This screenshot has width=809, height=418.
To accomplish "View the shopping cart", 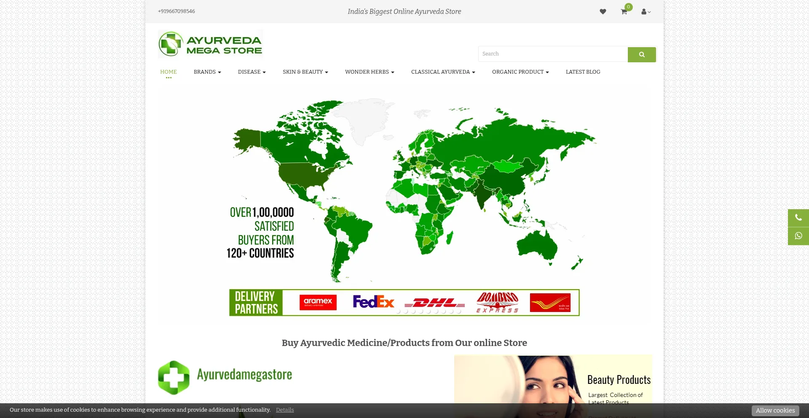I will 624,11.
